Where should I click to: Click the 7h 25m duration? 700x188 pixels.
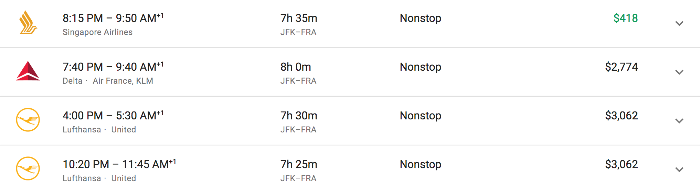[x=299, y=164]
